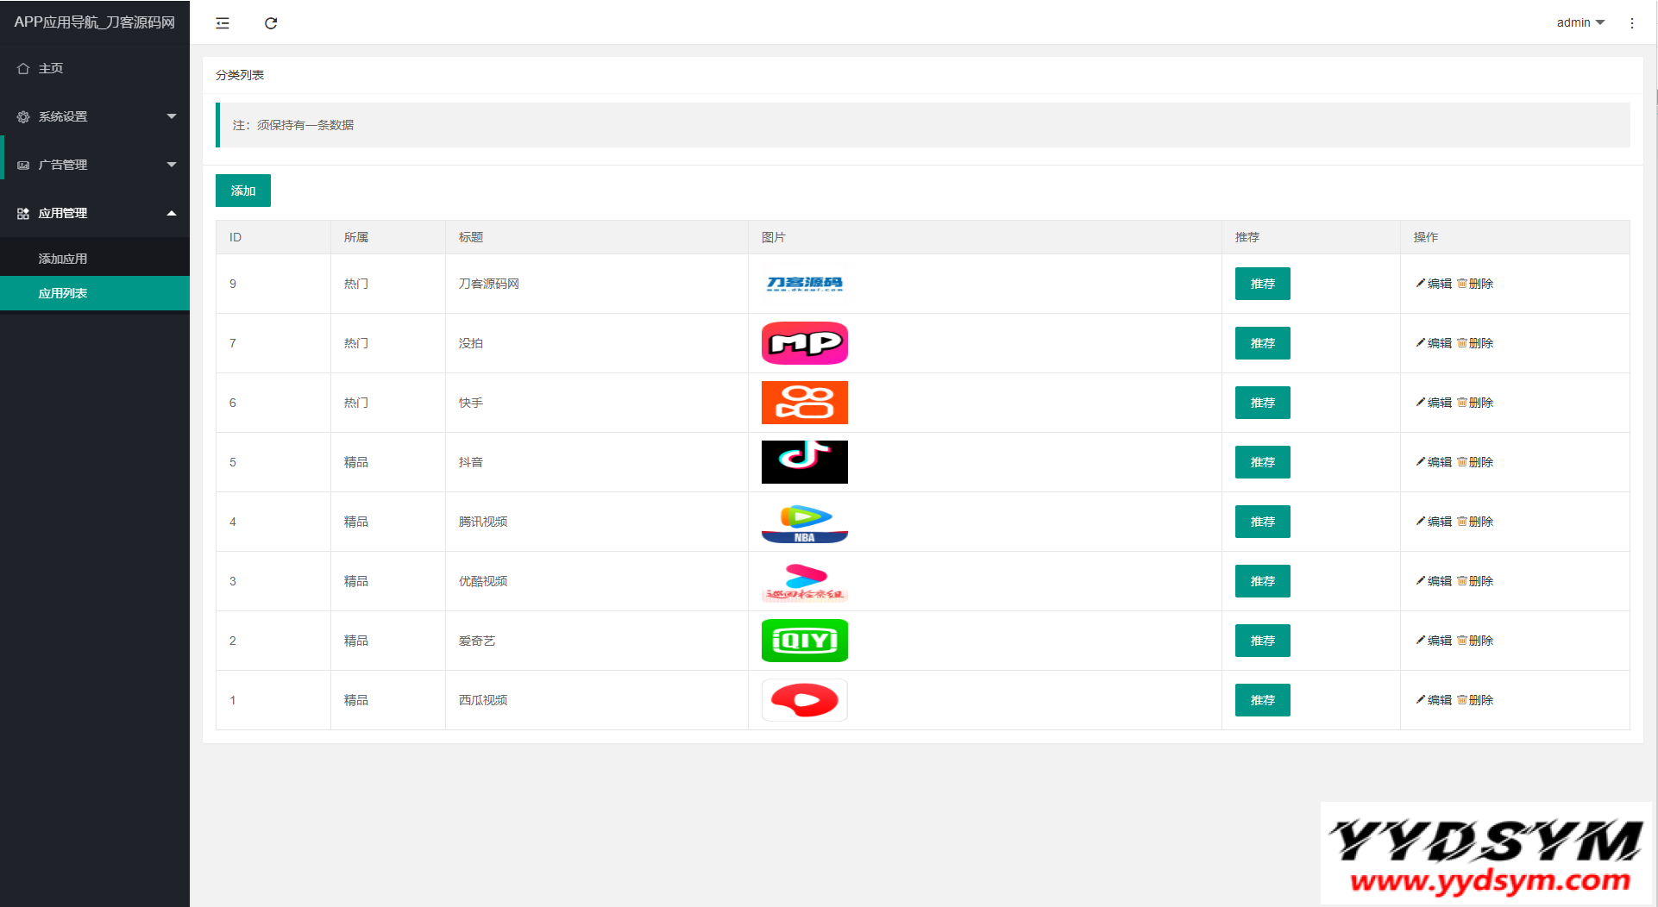The image size is (1658, 907).
Task: Open the admin user dropdown
Action: (x=1579, y=23)
